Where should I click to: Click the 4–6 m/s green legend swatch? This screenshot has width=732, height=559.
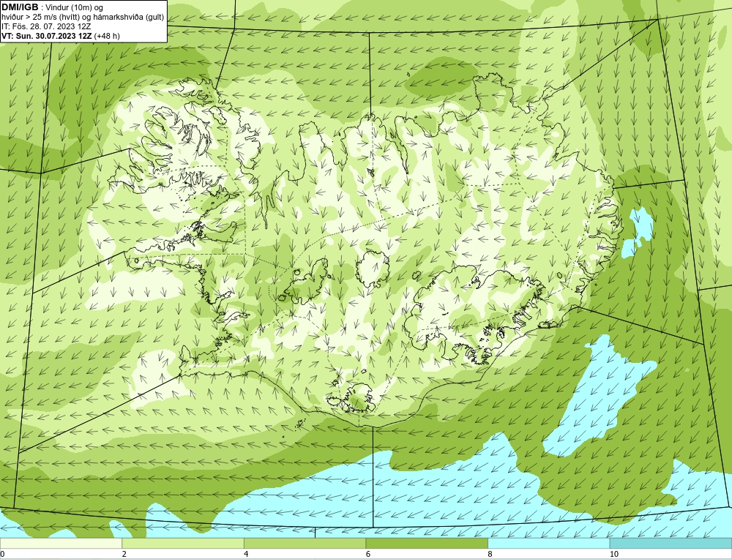tap(305, 543)
